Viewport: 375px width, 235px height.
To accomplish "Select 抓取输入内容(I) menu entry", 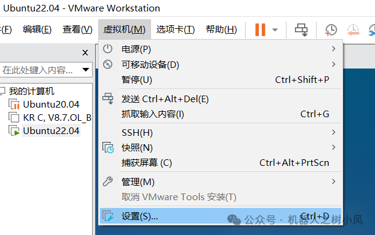I will tap(220, 114).
